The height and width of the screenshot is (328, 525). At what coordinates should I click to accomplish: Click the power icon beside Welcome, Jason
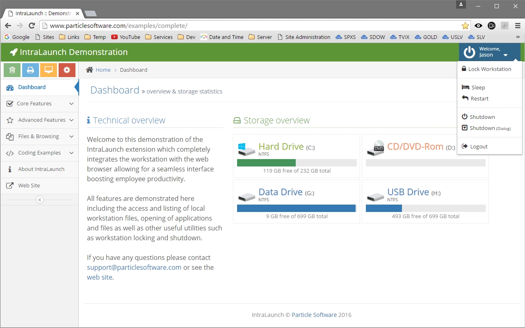pyautogui.click(x=469, y=52)
